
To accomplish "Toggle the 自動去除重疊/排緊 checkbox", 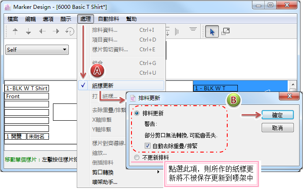I will tap(147, 146).
